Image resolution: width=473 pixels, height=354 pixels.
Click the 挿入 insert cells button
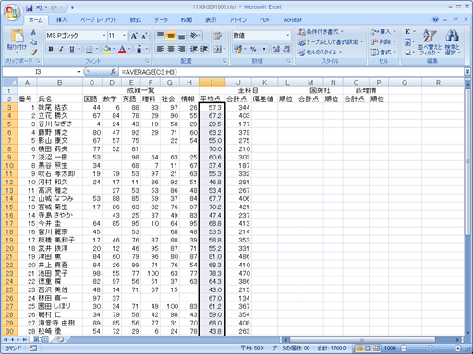click(x=383, y=31)
